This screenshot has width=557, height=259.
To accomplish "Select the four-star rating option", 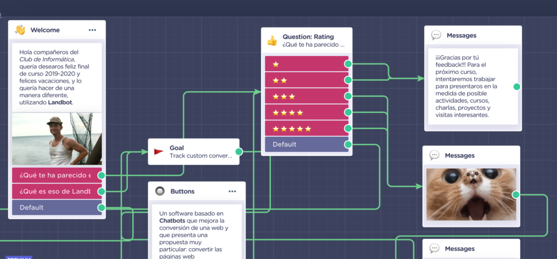I will pyautogui.click(x=306, y=112).
